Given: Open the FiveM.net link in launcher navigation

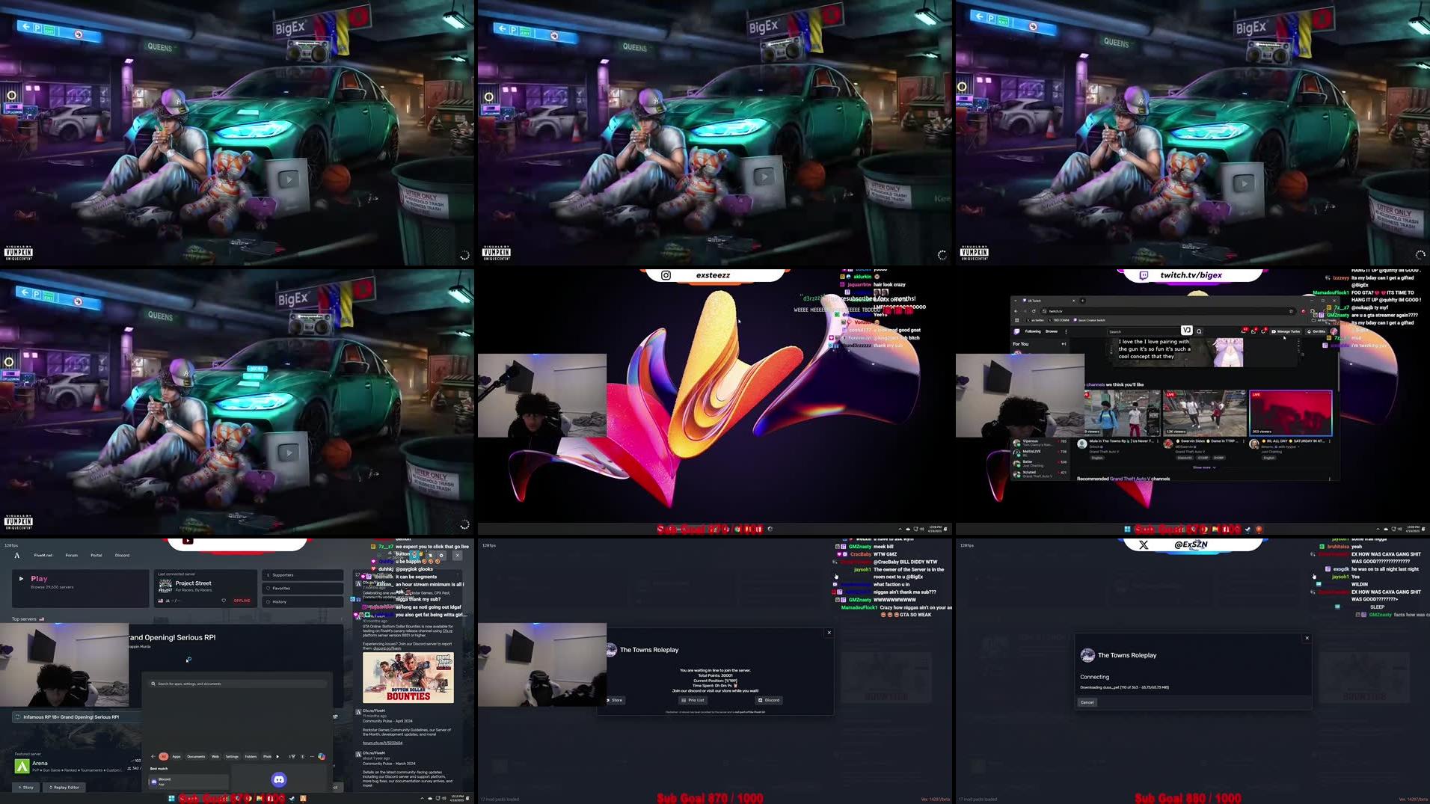Looking at the screenshot, I should 43,555.
